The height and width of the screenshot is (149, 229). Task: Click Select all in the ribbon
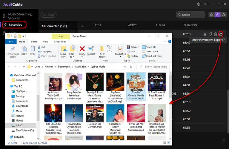click(149, 47)
